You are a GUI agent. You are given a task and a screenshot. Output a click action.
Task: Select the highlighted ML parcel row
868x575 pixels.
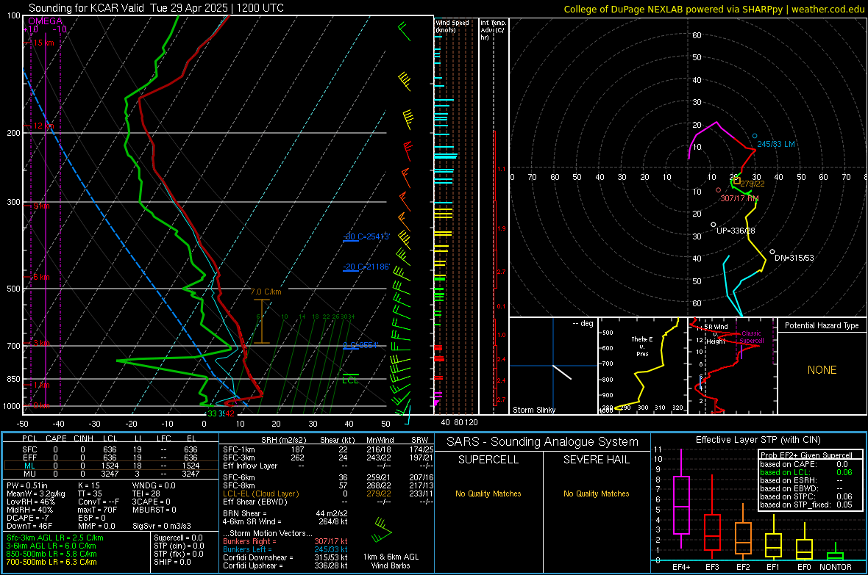tap(110, 466)
